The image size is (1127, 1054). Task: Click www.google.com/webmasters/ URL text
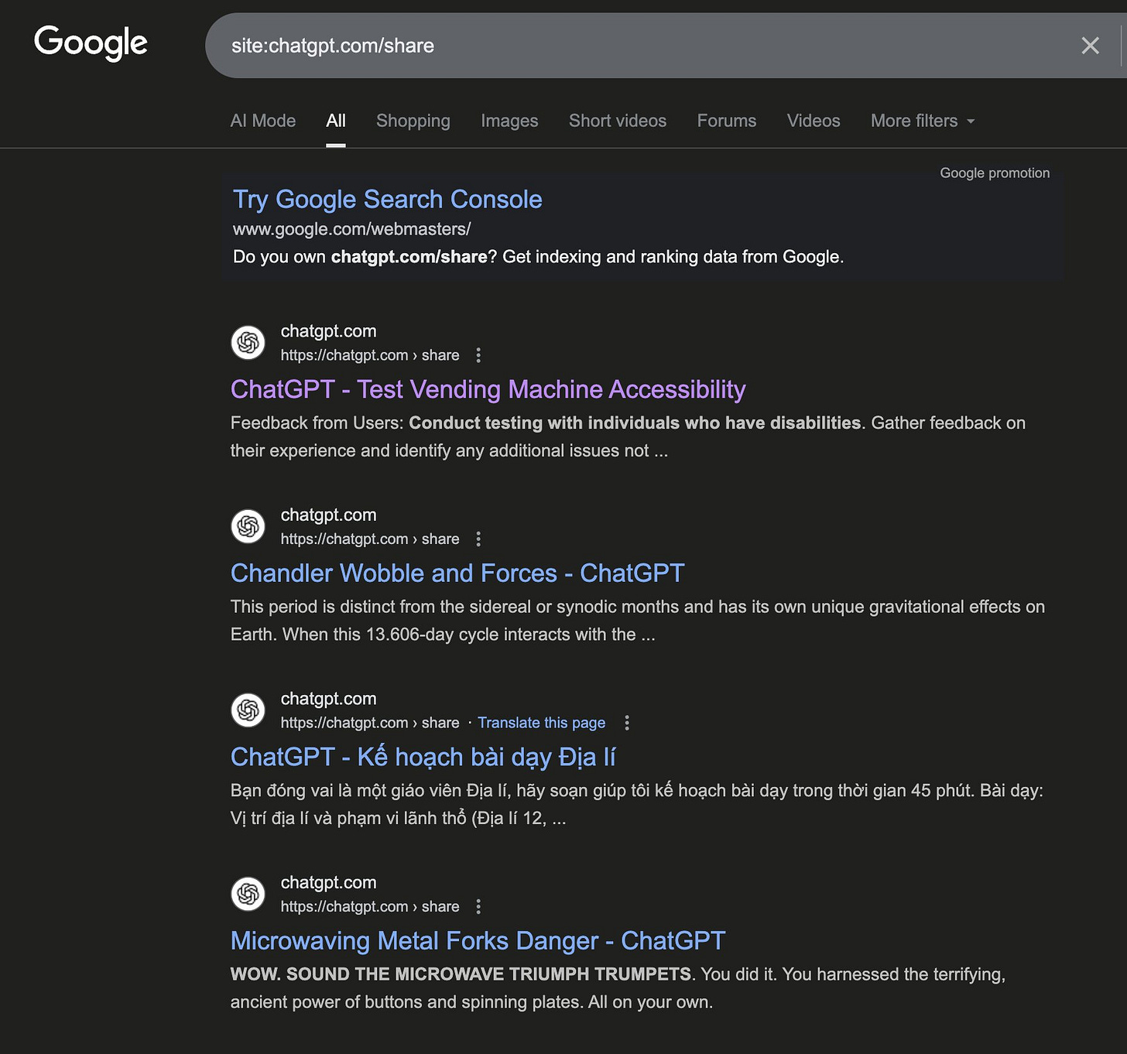click(352, 229)
